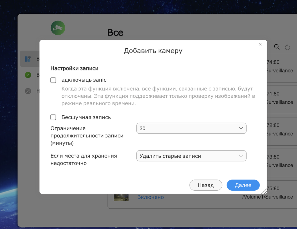Click the Все page title

click(115, 32)
